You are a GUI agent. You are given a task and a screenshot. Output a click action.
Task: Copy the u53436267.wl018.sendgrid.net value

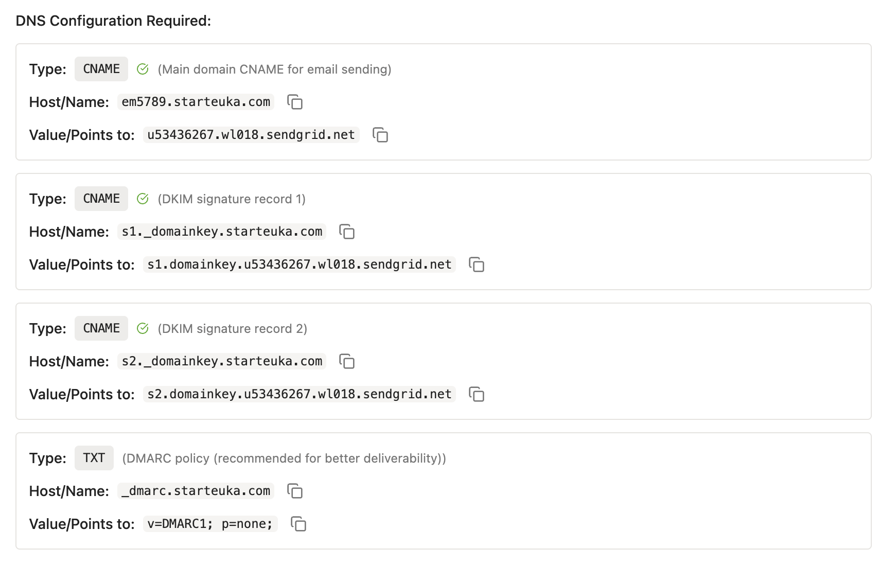380,135
